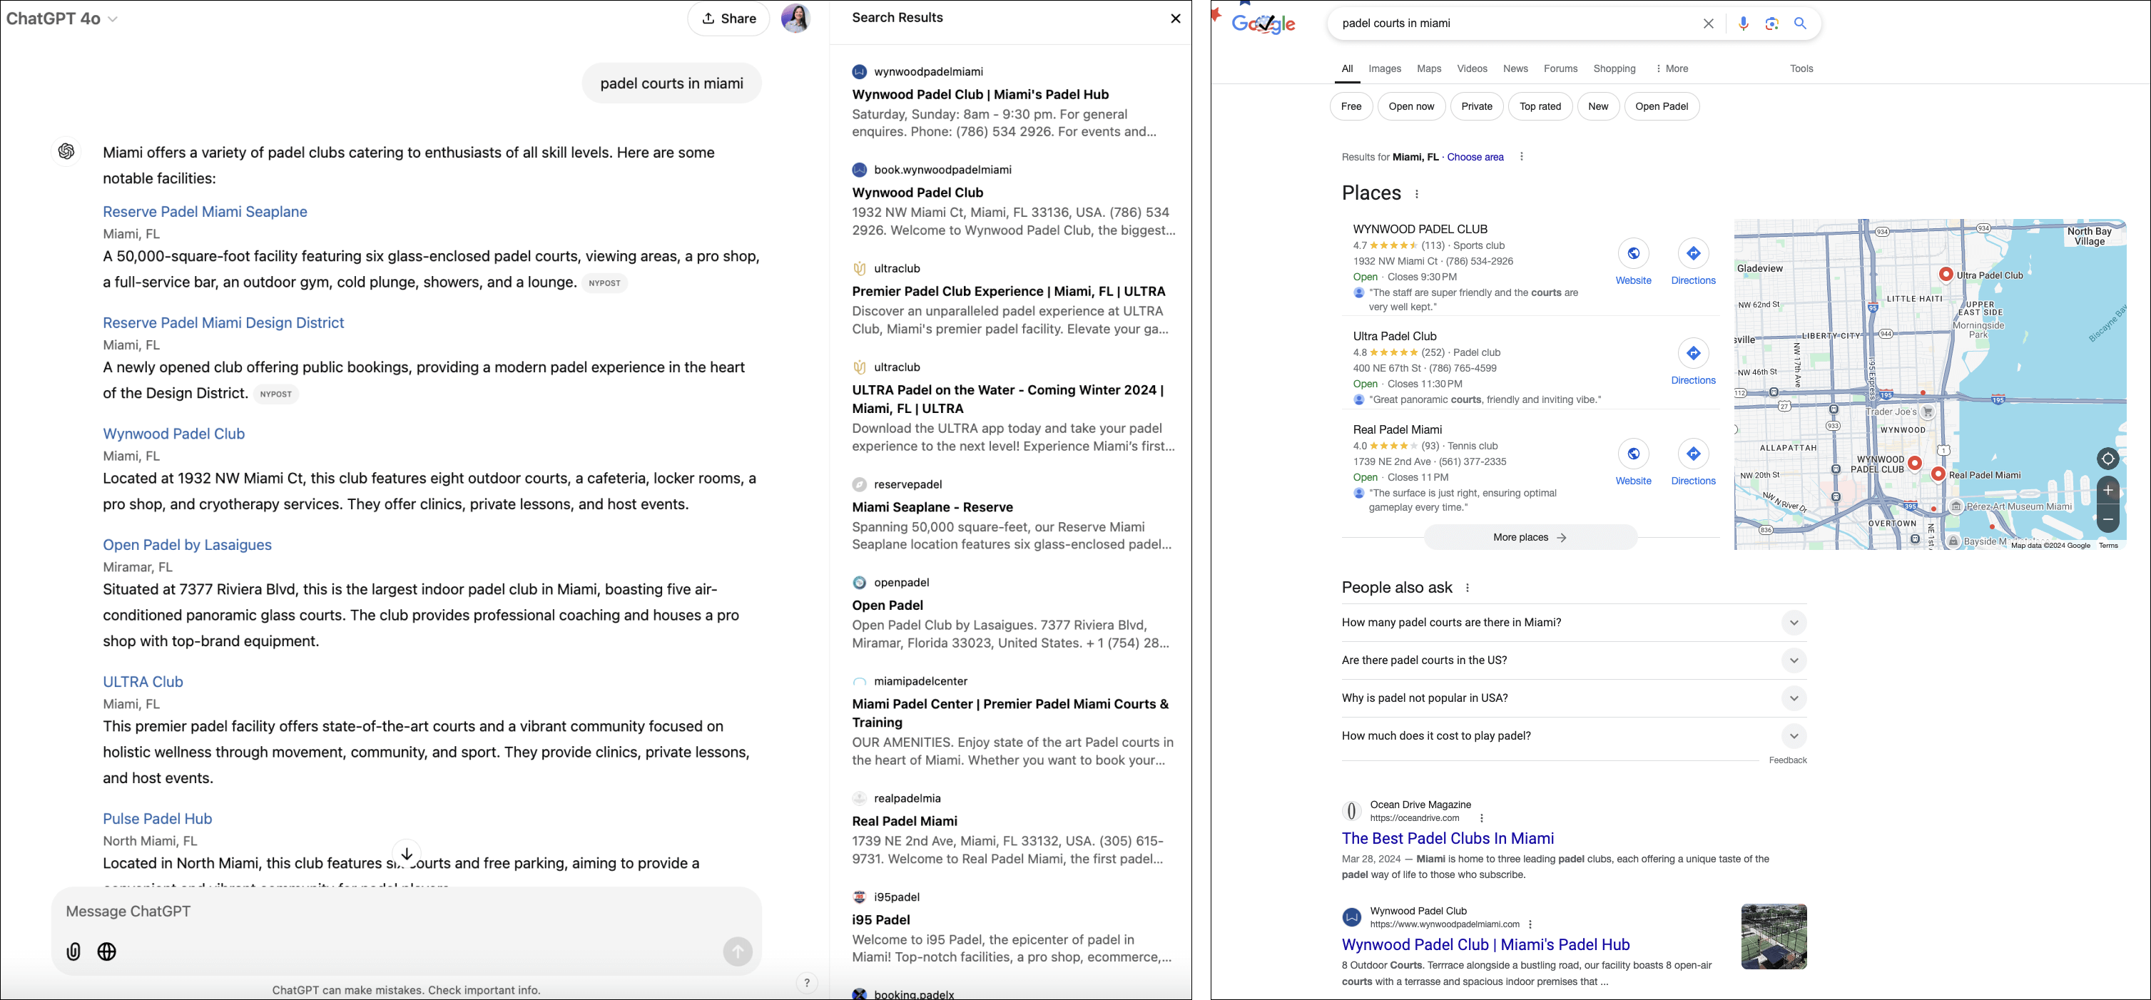The width and height of the screenshot is (2151, 1000).
Task: Switch to the Images tab on Google
Action: pyautogui.click(x=1385, y=68)
